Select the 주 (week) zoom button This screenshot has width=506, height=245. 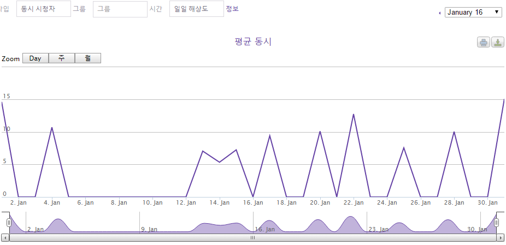coord(62,58)
